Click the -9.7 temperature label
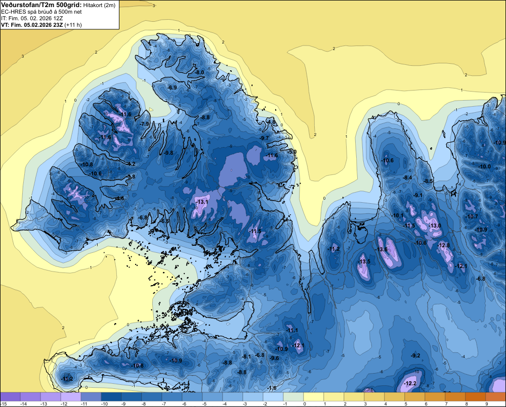The height and width of the screenshot is (407, 506). coord(264,138)
